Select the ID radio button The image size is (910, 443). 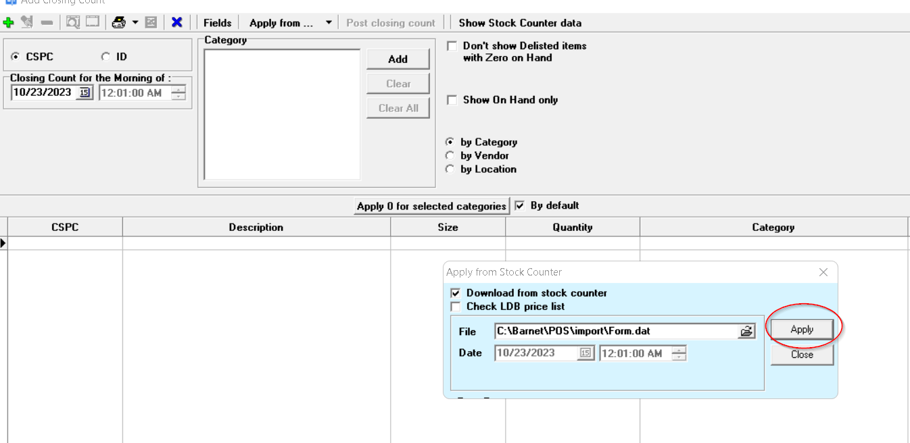(x=105, y=57)
